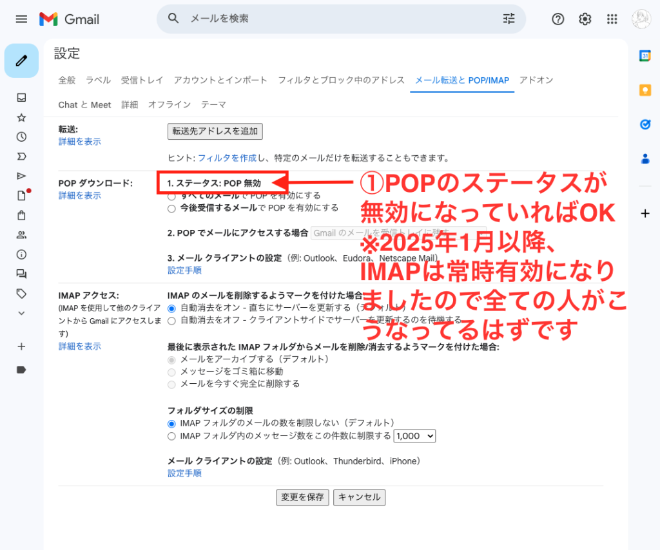Viewport: 660px width, 550px height.
Task: Open Google Keep in side panel
Action: click(x=645, y=90)
